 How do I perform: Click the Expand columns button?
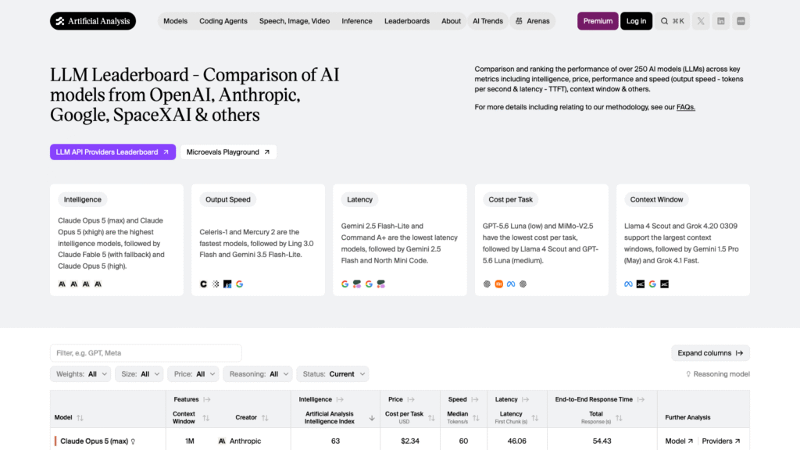coord(710,353)
